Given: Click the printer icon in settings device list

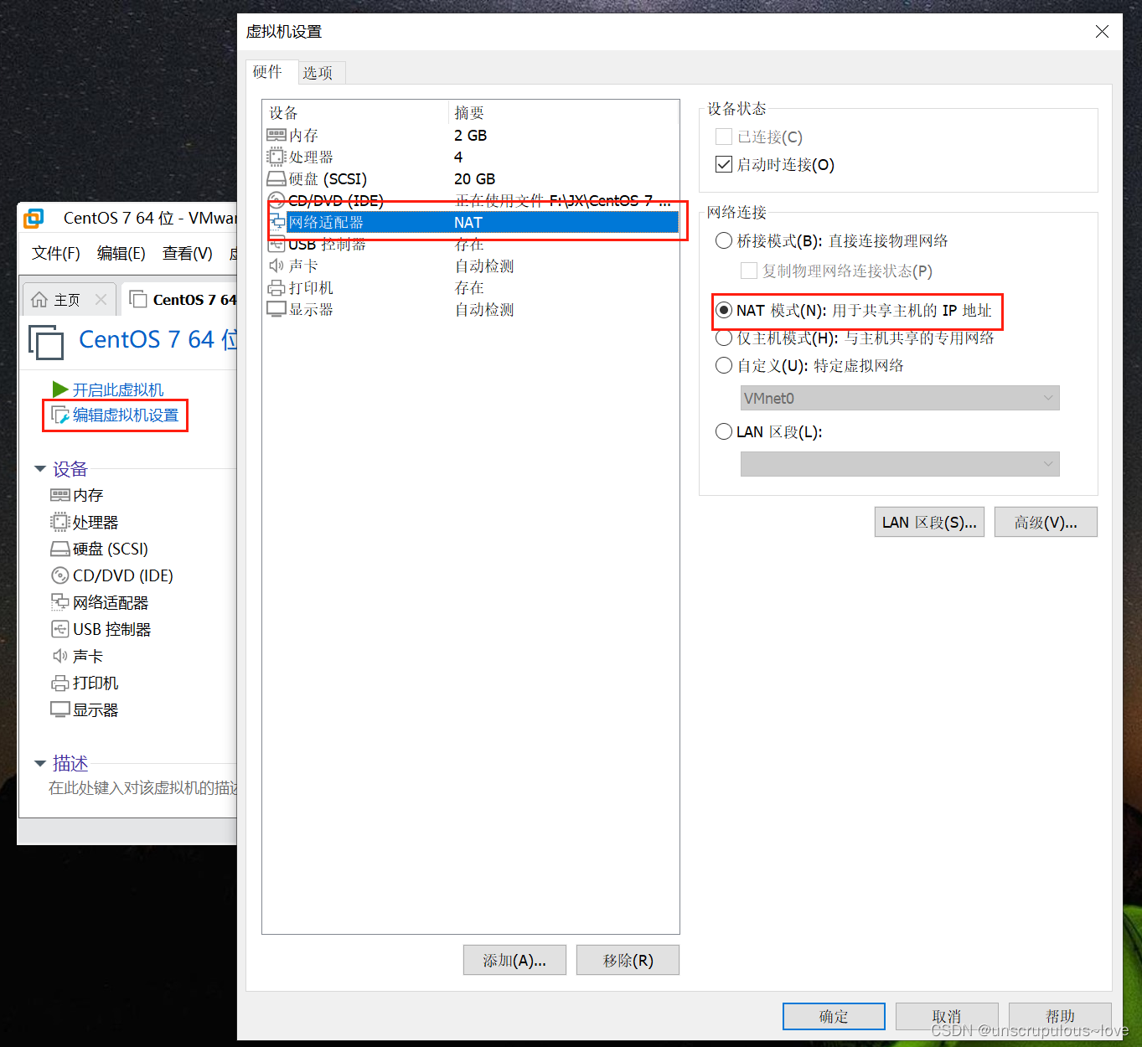Looking at the screenshot, I should coord(276,287).
